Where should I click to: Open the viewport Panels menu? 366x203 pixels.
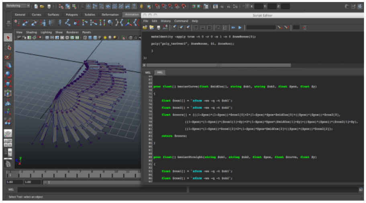(86, 32)
